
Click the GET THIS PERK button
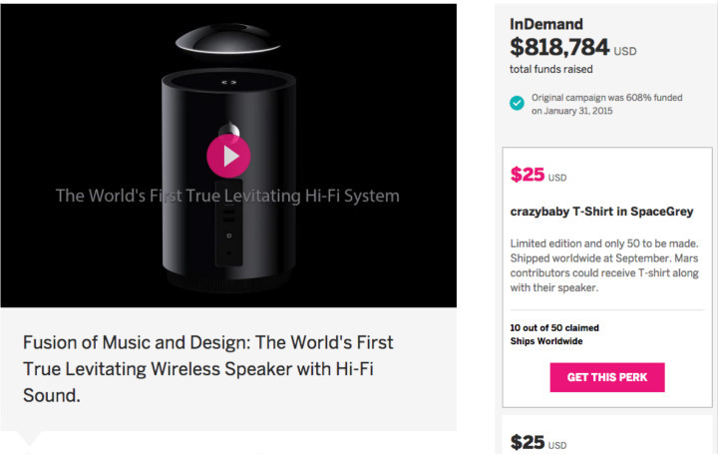[x=607, y=377]
